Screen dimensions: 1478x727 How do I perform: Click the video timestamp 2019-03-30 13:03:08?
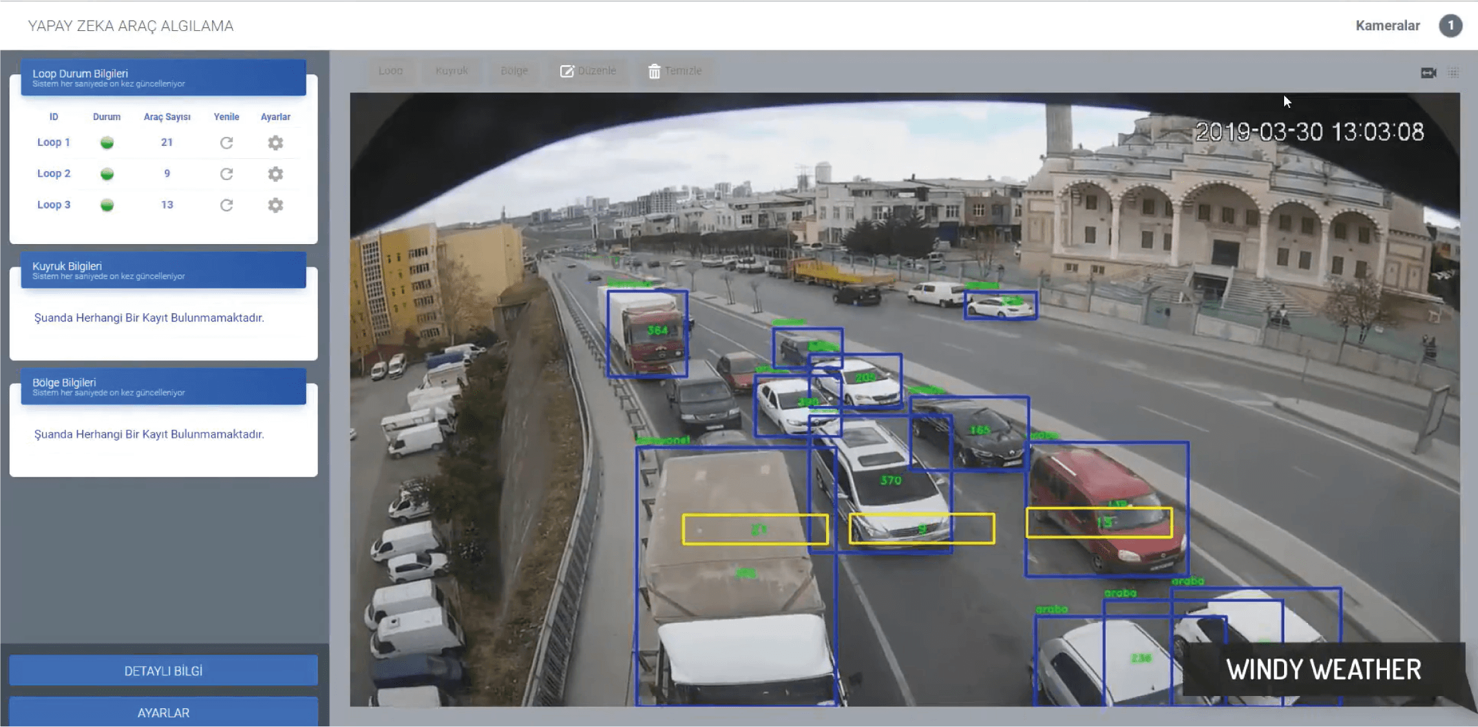[x=1309, y=132]
